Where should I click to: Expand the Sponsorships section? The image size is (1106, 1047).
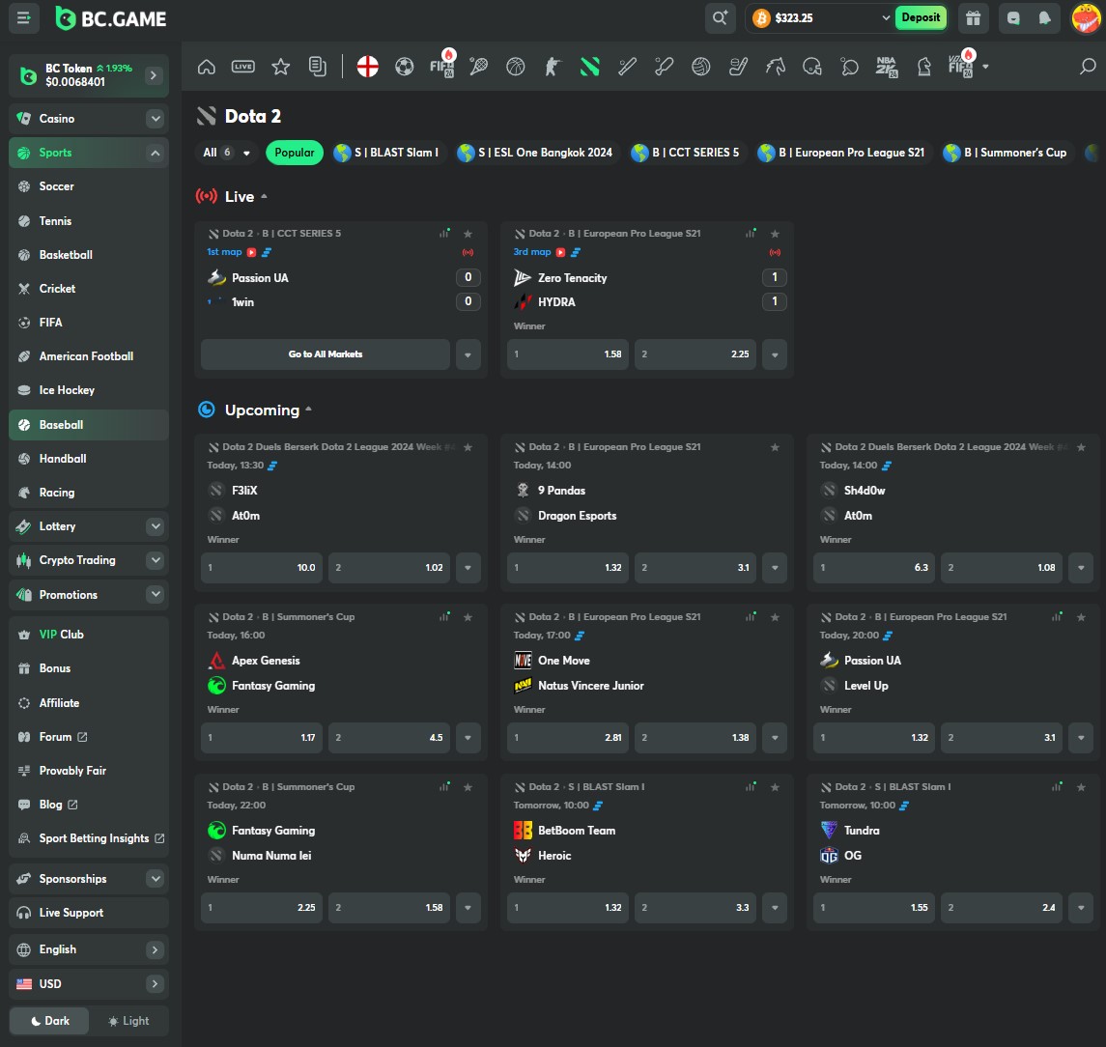point(156,878)
